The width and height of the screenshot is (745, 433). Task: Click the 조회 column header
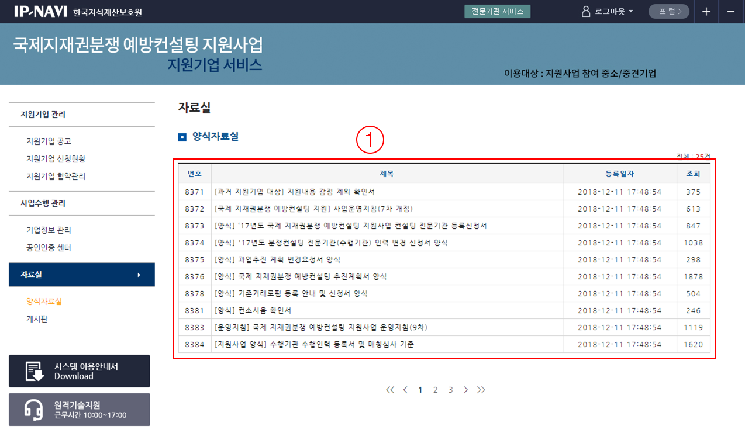click(693, 174)
